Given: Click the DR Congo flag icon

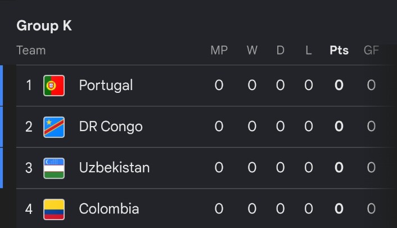Looking at the screenshot, I should 54,127.
